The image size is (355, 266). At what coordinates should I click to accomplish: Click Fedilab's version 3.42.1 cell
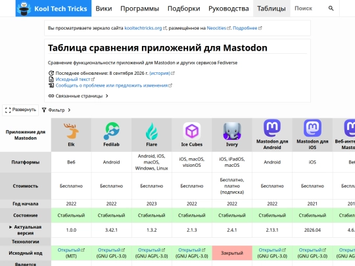(x=111, y=230)
